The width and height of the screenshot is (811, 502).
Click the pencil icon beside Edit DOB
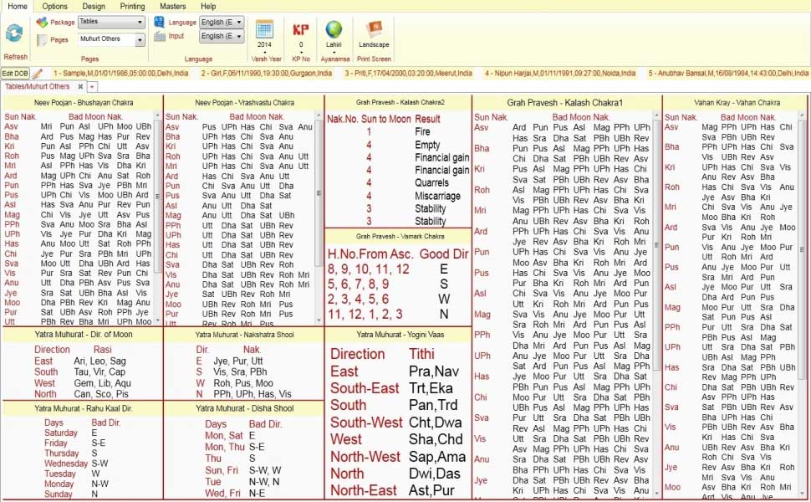(38, 74)
